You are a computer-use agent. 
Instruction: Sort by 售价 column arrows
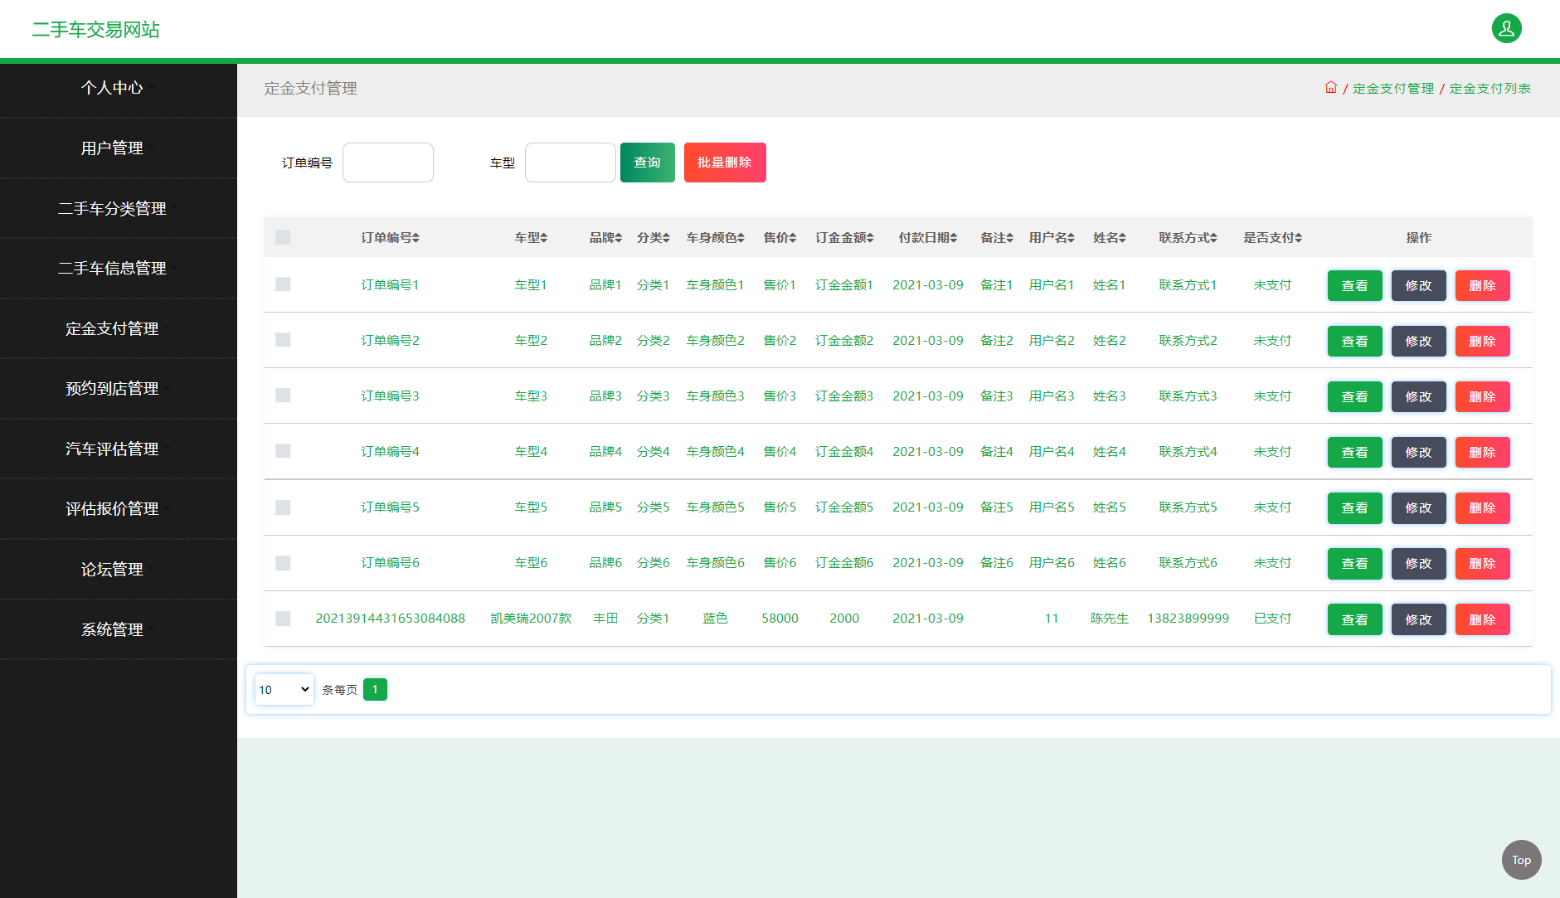tap(793, 238)
